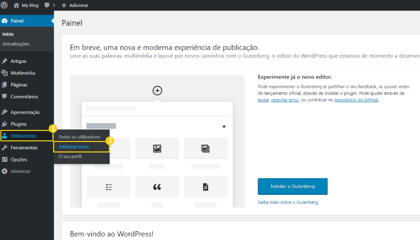Click the Experimente já o novo editor heading
This screenshot has width=420, height=240.
tap(295, 77)
